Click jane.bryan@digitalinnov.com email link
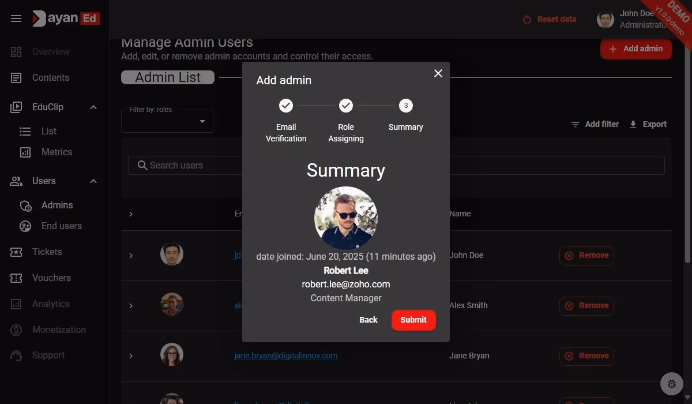 click(x=286, y=356)
